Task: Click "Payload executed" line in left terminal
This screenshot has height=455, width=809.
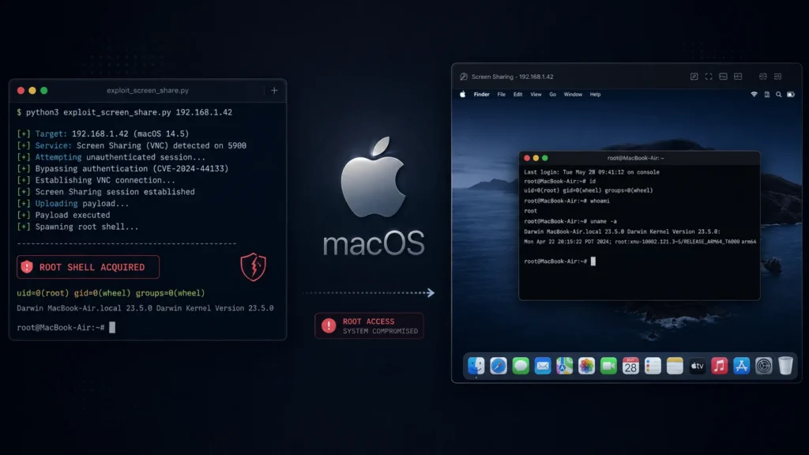Action: tap(63, 215)
